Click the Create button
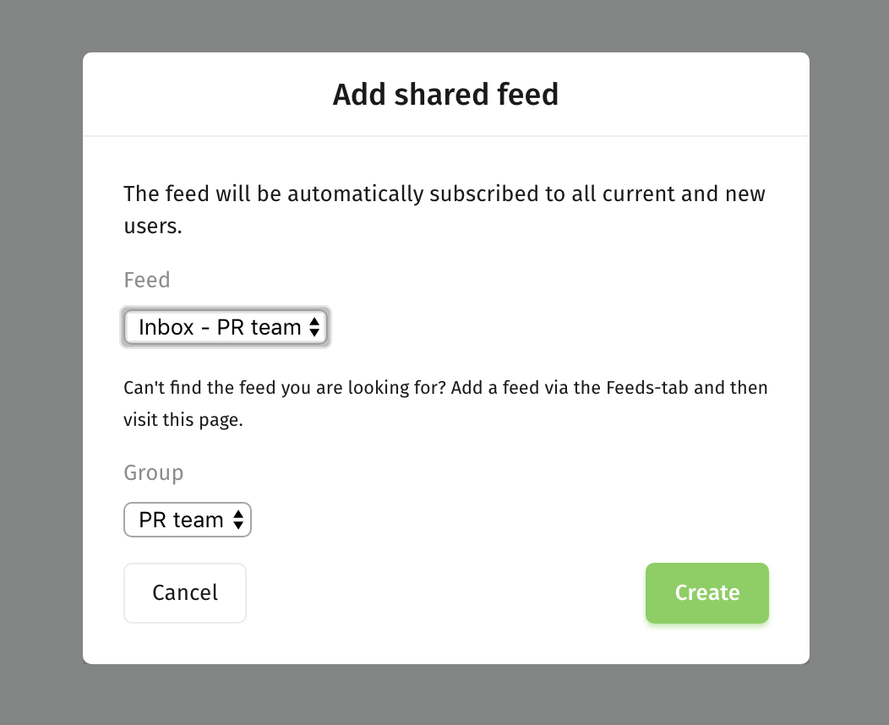Screen dimensions: 889x725 point(707,593)
